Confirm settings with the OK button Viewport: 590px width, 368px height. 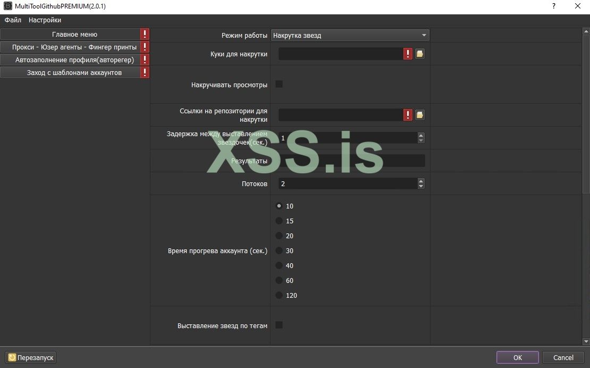tap(517, 357)
